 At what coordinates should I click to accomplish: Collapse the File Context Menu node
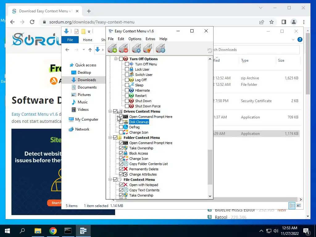tap(110, 179)
